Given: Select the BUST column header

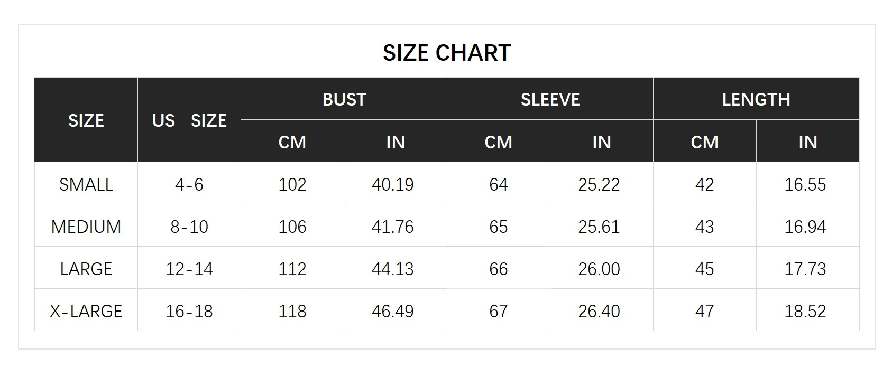Looking at the screenshot, I should [x=344, y=99].
